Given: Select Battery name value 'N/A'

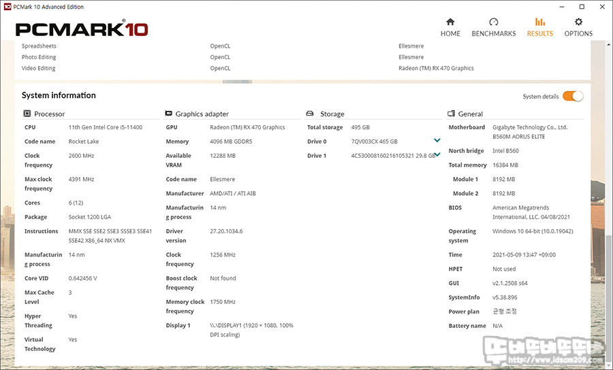Looking at the screenshot, I should 497,326.
